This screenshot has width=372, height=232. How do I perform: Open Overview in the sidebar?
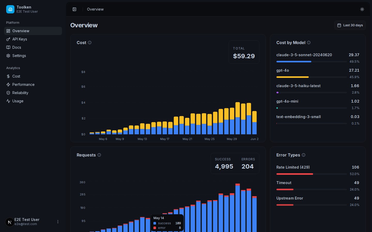[x=33, y=31]
